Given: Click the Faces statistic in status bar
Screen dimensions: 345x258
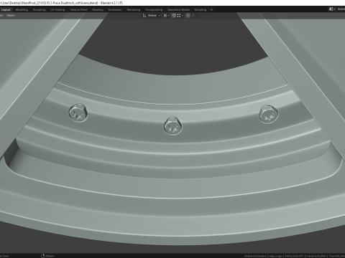Looking at the screenshot, I should pyautogui.click(x=316, y=256).
